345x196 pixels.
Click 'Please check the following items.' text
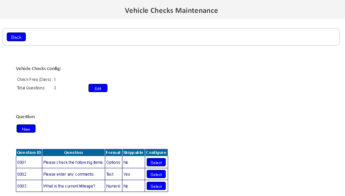click(73, 162)
